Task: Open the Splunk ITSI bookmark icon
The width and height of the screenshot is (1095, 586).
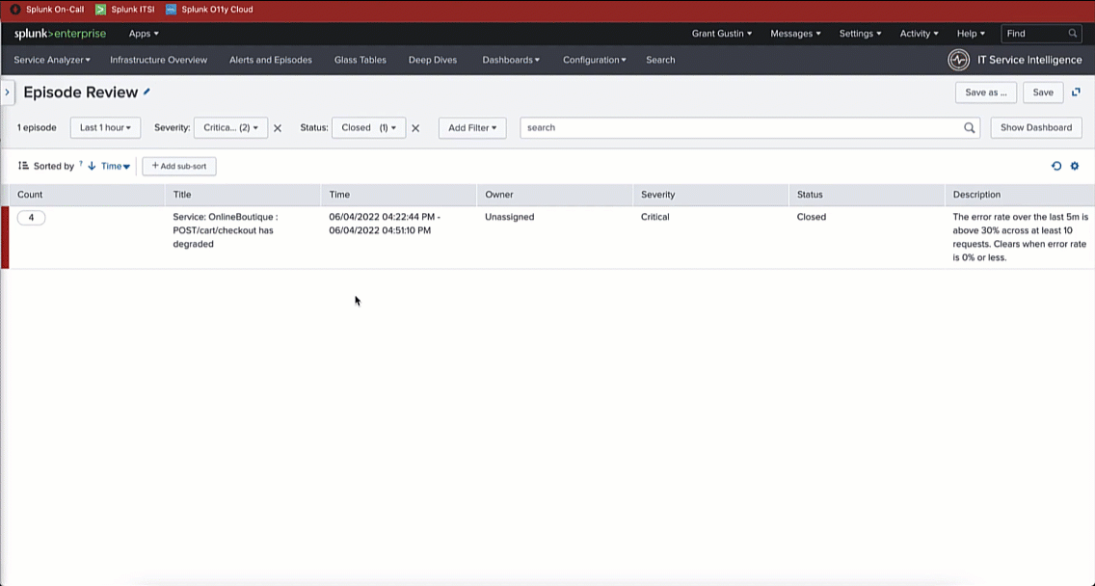Action: (100, 10)
